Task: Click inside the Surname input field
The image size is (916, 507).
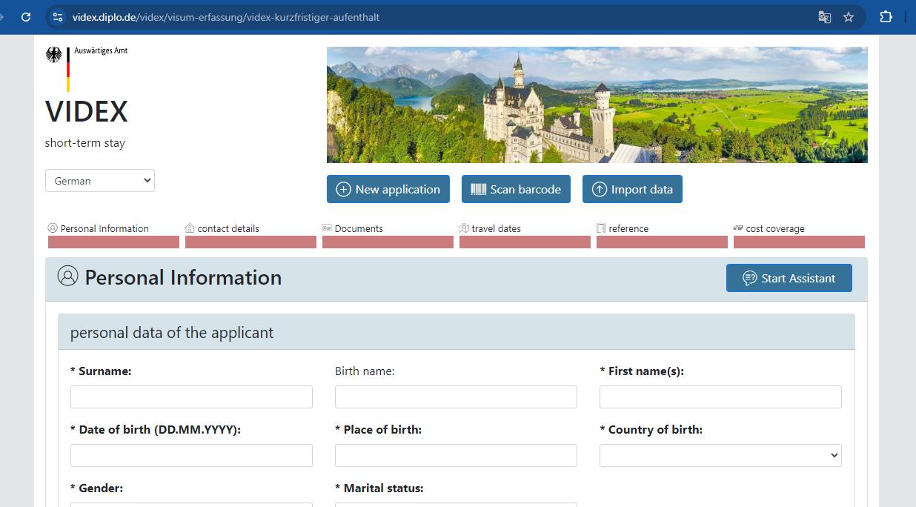Action: click(190, 397)
